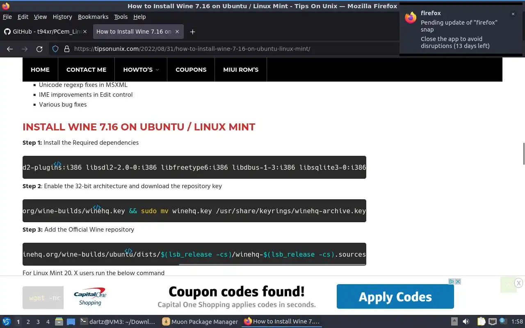
Task: Open volume control in system tray
Action: click(x=466, y=321)
